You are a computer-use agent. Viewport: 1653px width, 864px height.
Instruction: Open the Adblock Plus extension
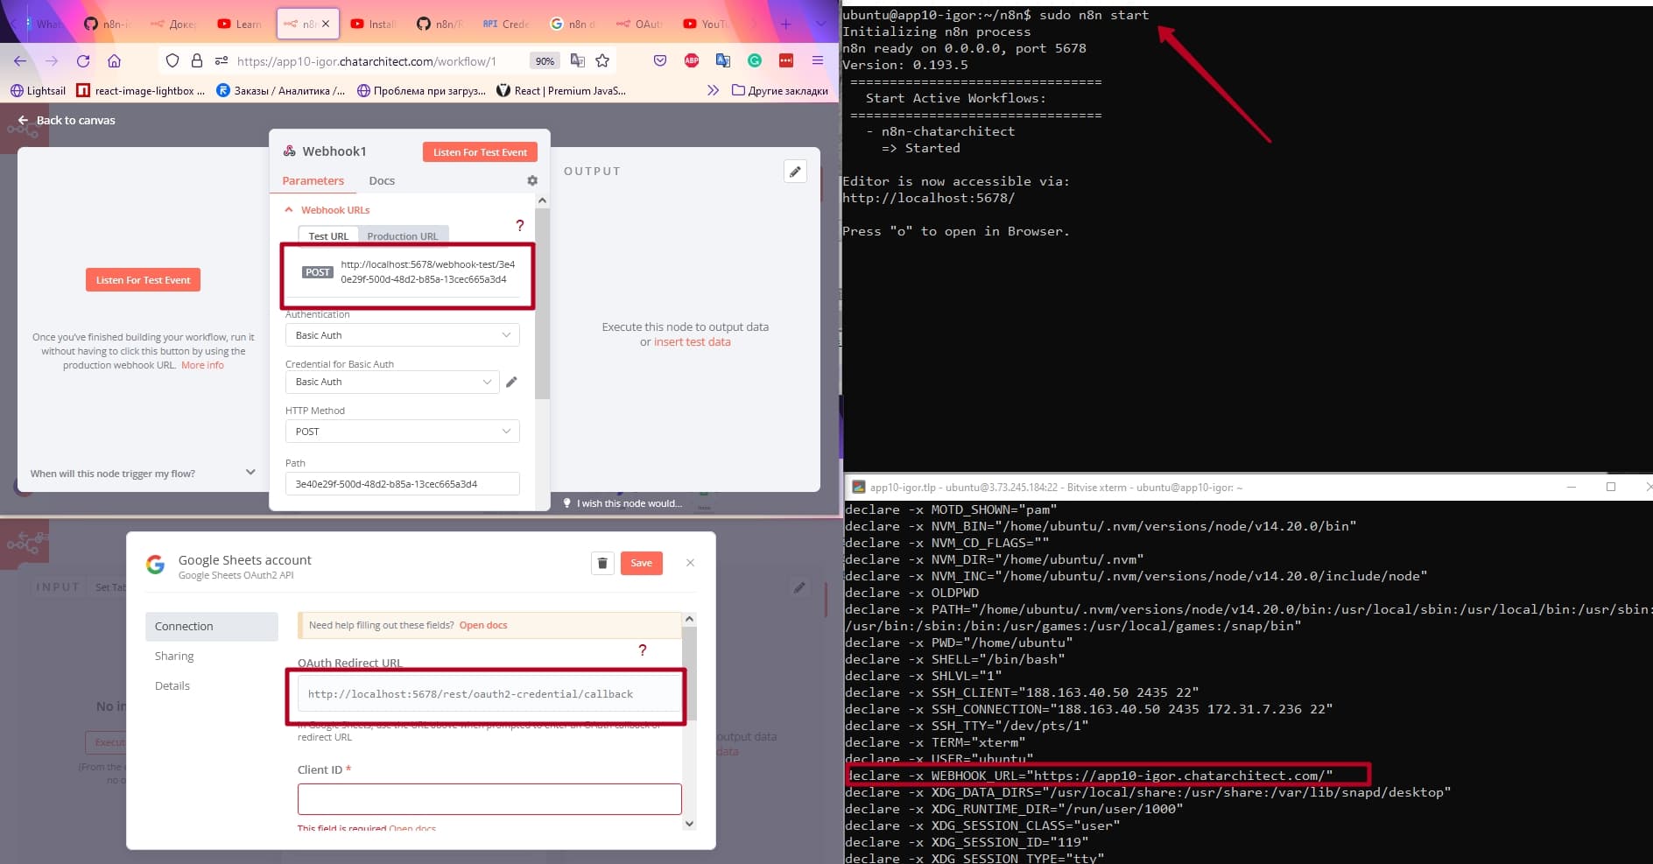(x=692, y=60)
